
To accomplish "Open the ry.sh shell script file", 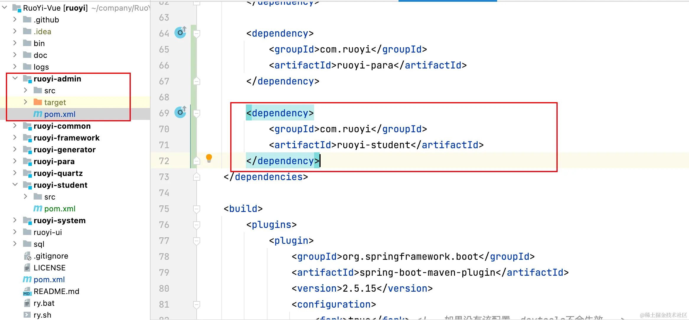I will tap(42, 315).
